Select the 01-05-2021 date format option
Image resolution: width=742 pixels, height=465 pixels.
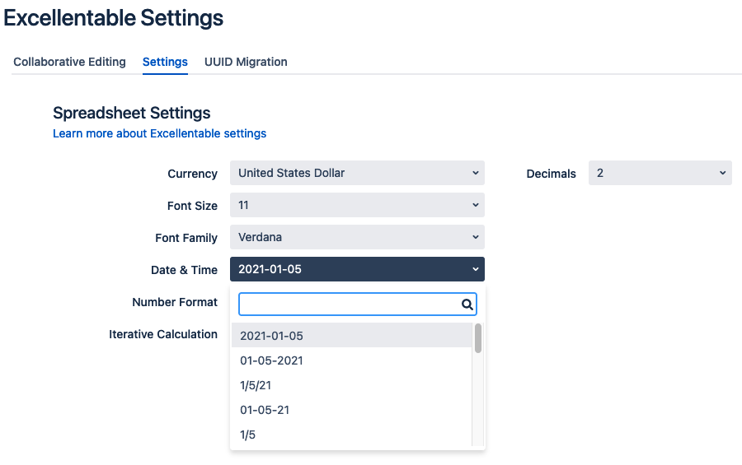click(351, 360)
